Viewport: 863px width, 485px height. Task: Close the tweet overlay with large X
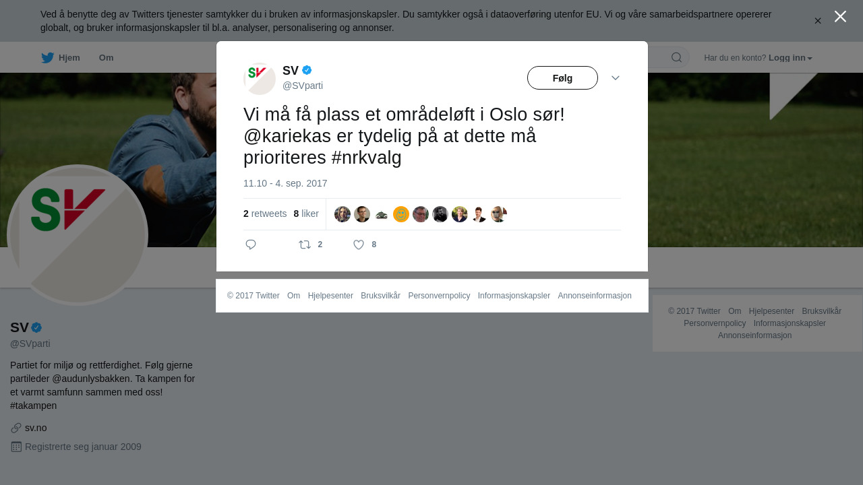pos(840,16)
